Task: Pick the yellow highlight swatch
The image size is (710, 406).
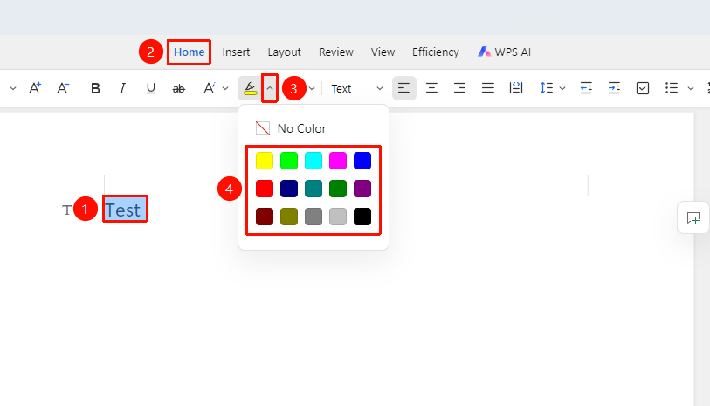Action: 265,161
